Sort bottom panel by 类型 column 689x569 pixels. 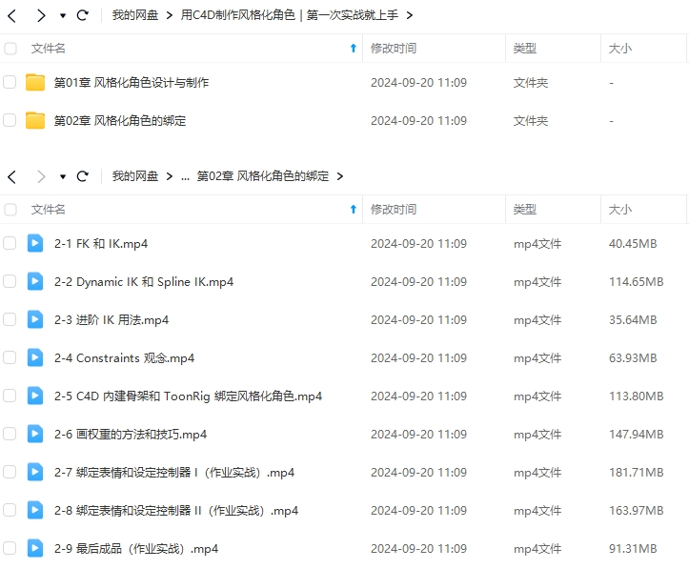525,210
